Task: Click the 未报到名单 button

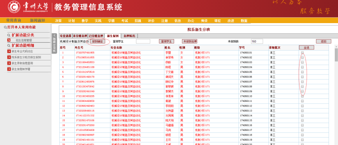Action: [x=190, y=41]
